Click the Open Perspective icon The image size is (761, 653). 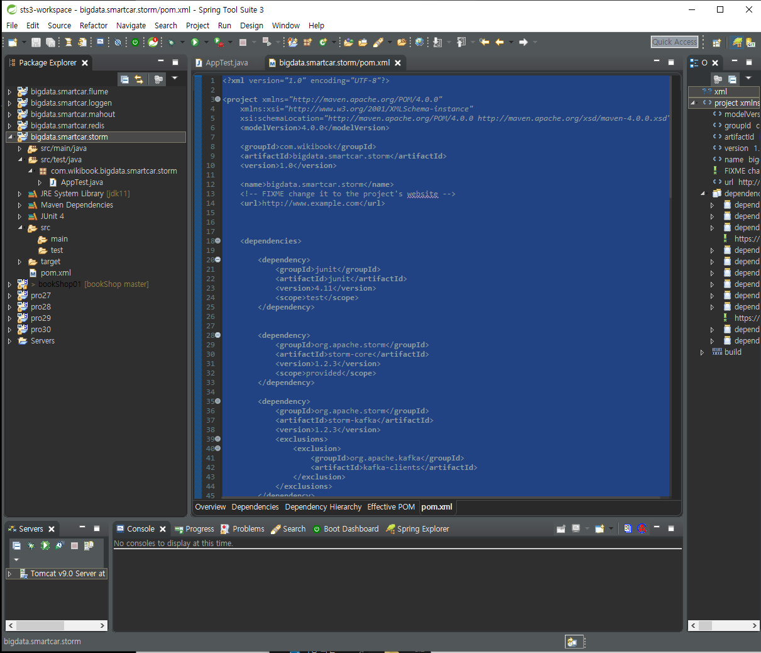(x=717, y=42)
